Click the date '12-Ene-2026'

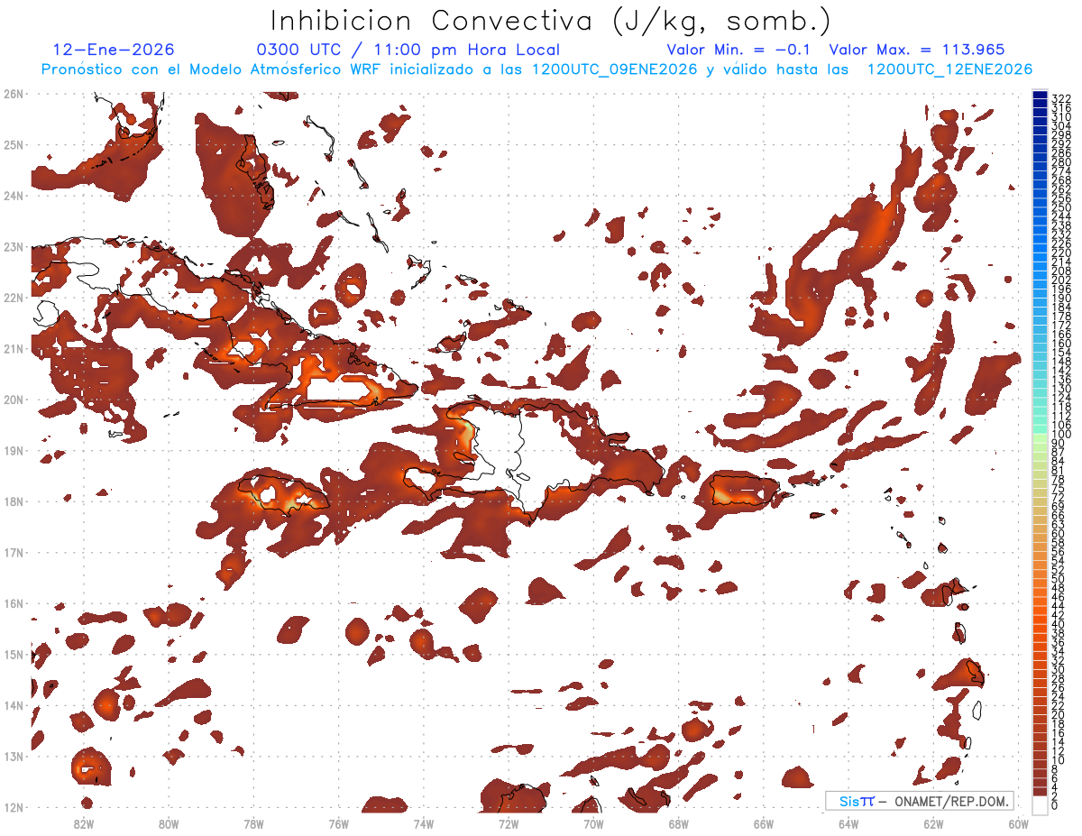[x=114, y=51]
